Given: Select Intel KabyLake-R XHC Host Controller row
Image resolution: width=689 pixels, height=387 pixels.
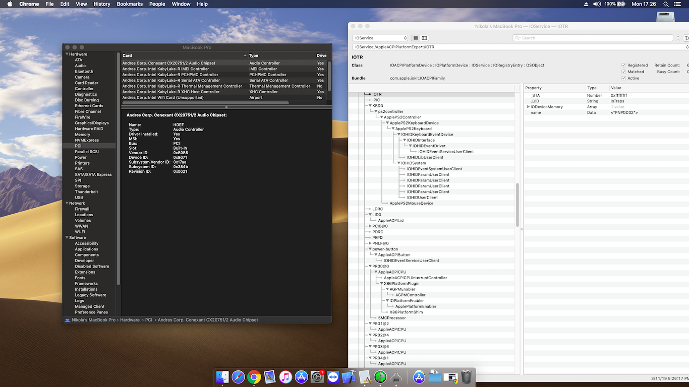Looking at the screenshot, I should point(224,92).
